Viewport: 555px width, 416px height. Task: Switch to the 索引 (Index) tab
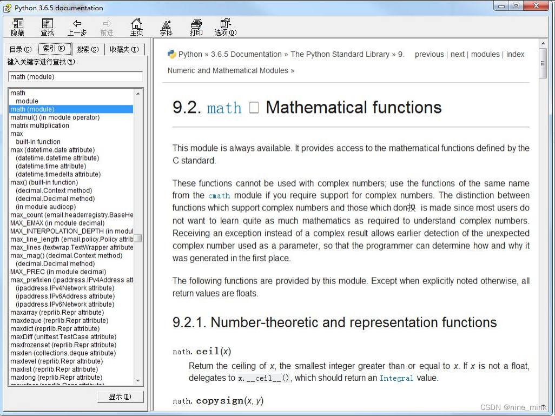54,49
